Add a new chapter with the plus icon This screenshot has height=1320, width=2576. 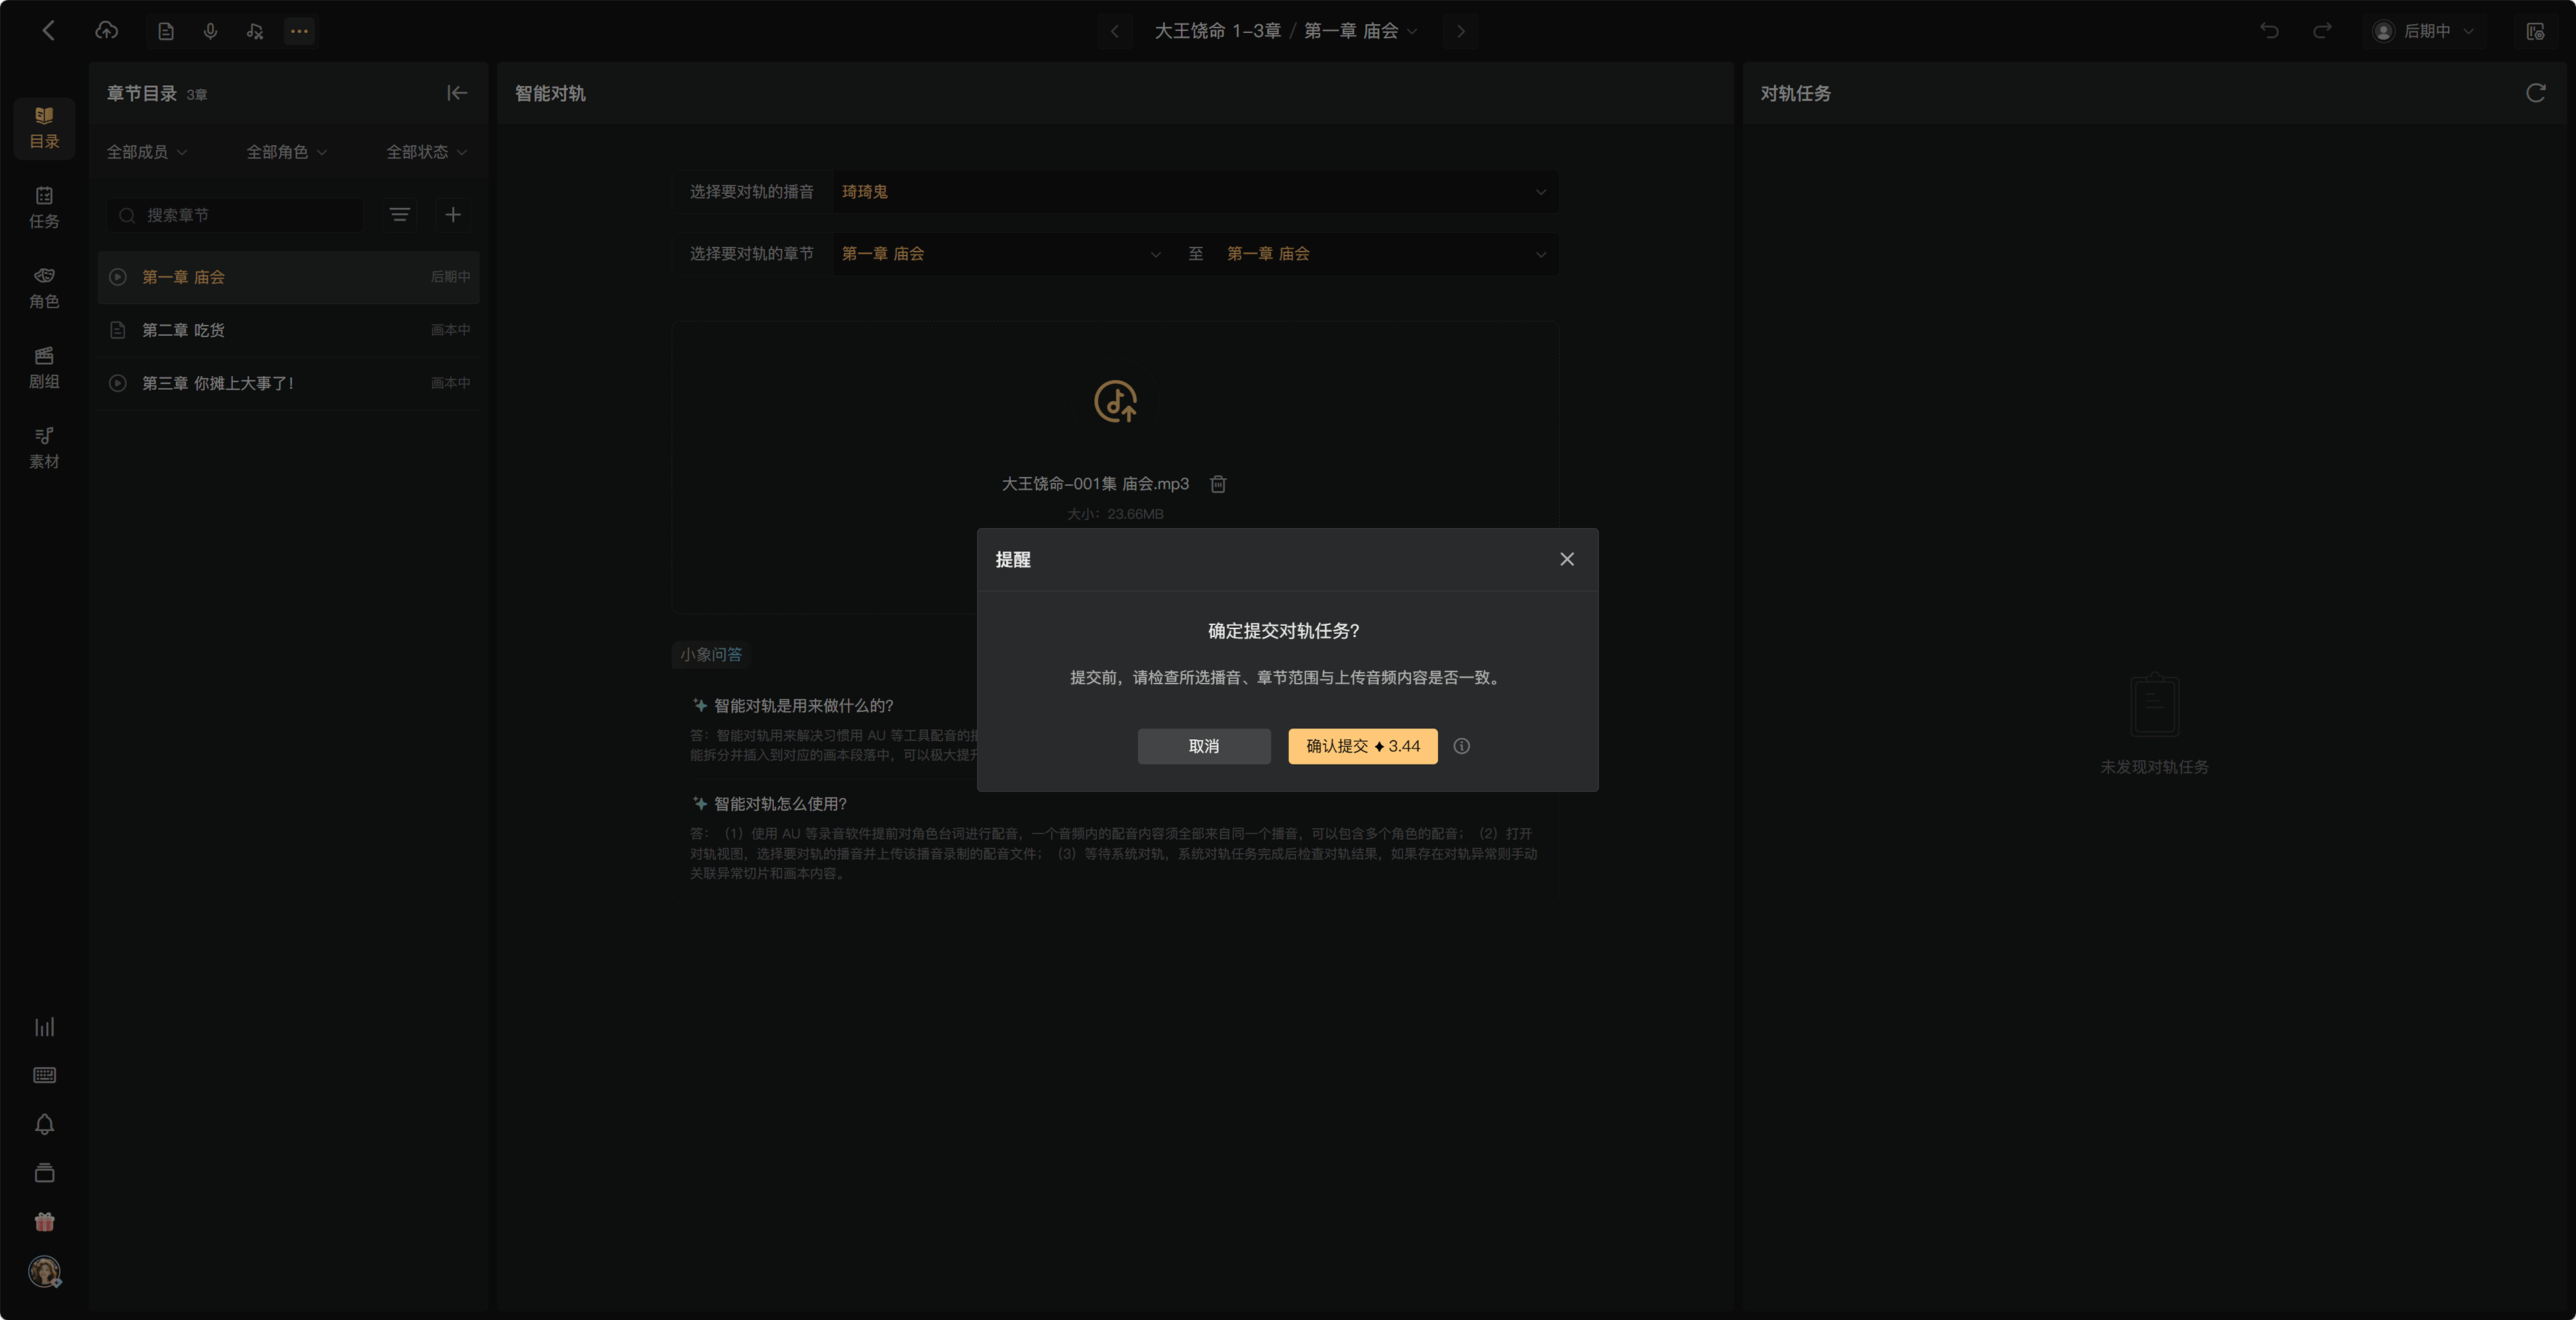coord(453,215)
